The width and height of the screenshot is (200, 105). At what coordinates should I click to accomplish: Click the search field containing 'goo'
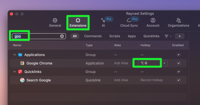[39, 36]
